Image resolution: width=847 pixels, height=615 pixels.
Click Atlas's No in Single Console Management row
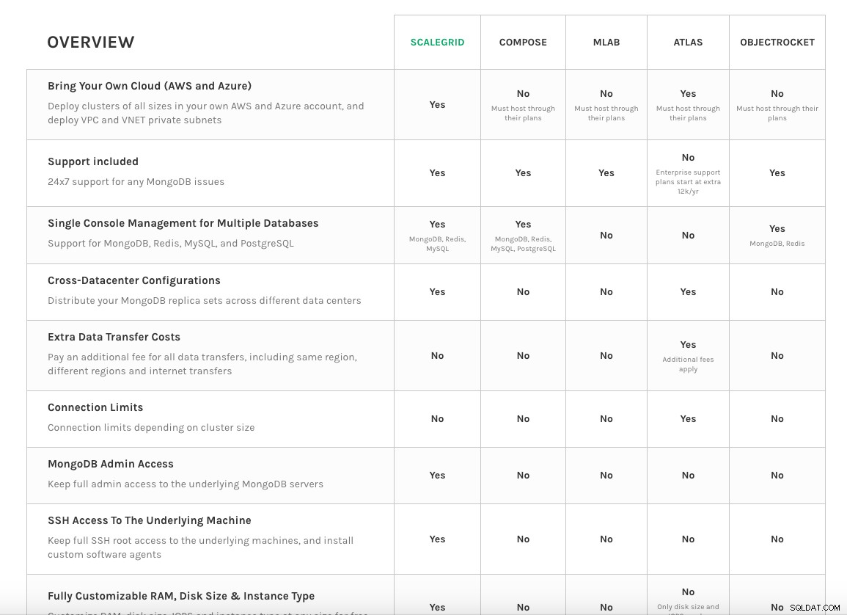(x=688, y=235)
